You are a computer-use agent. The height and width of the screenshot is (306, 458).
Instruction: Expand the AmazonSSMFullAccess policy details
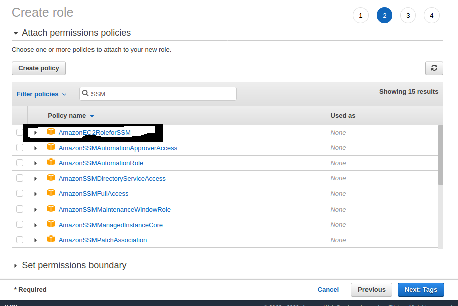(x=35, y=194)
